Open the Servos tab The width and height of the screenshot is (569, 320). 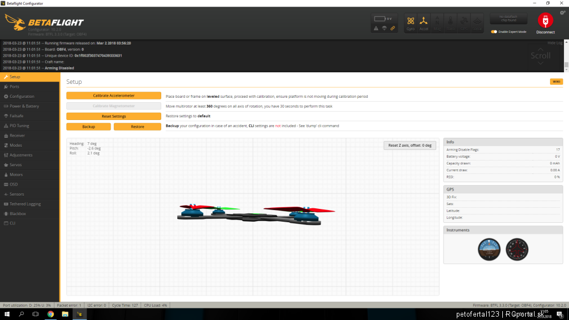30,165
